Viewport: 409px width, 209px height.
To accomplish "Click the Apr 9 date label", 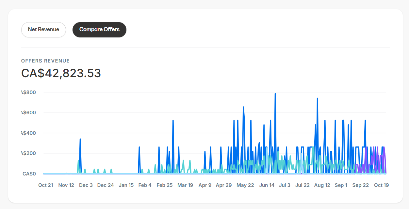I will coord(205,185).
